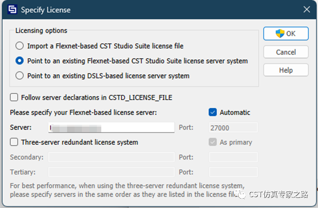318x208 pixels.
Task: Open Help for license settings
Action: (x=286, y=70)
